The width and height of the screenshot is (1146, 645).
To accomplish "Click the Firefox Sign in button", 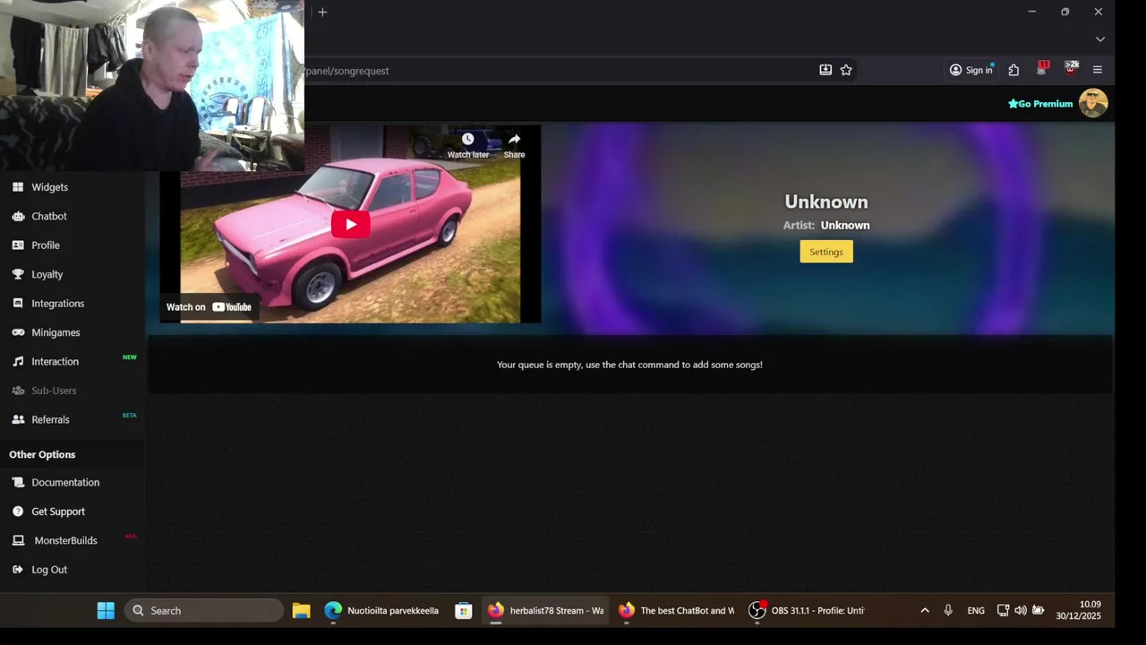I will tap(971, 70).
